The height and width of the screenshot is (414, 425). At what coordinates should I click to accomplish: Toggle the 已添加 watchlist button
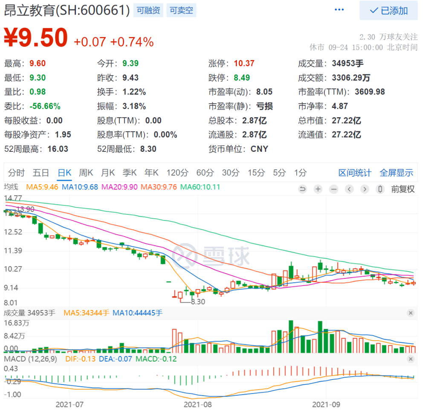point(388,10)
